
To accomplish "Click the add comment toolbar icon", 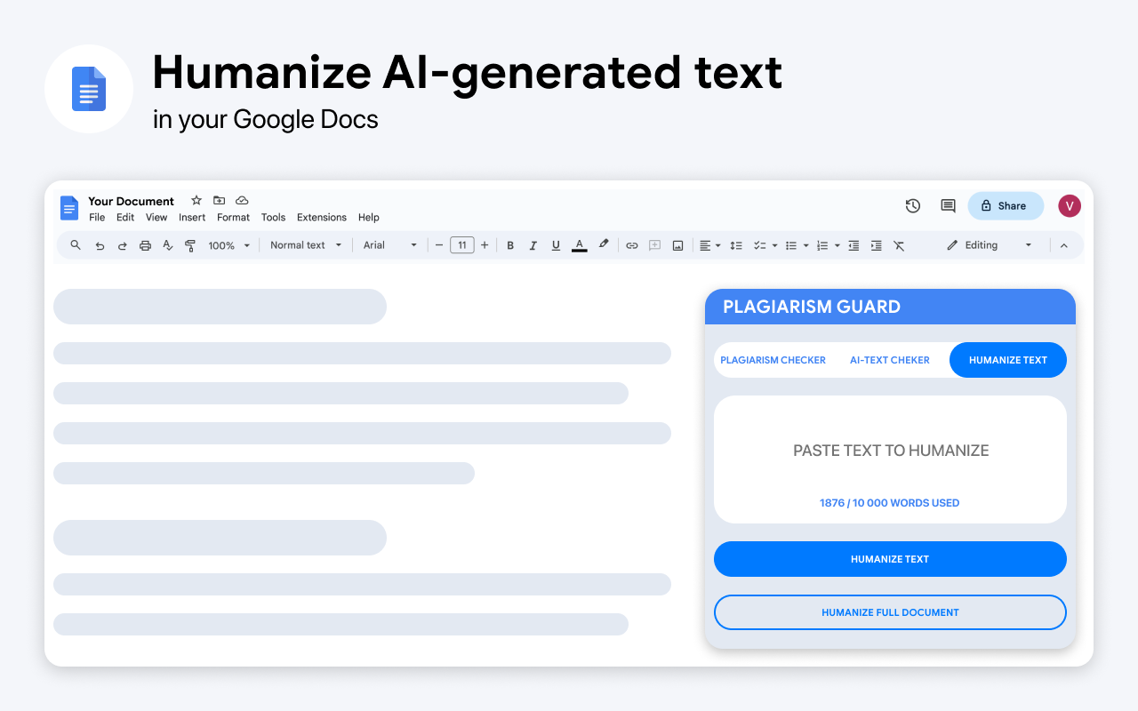I will (655, 245).
